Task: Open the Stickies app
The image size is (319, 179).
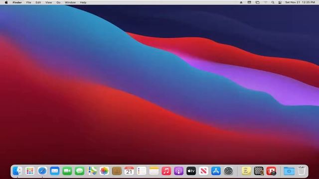Action: tap(246, 171)
